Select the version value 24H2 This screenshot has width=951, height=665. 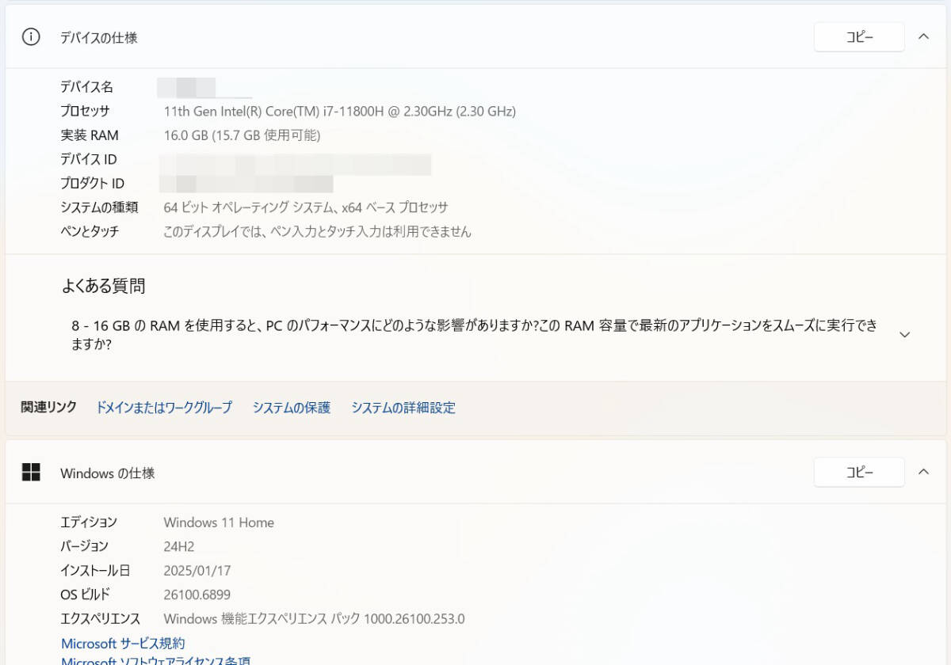click(x=179, y=546)
